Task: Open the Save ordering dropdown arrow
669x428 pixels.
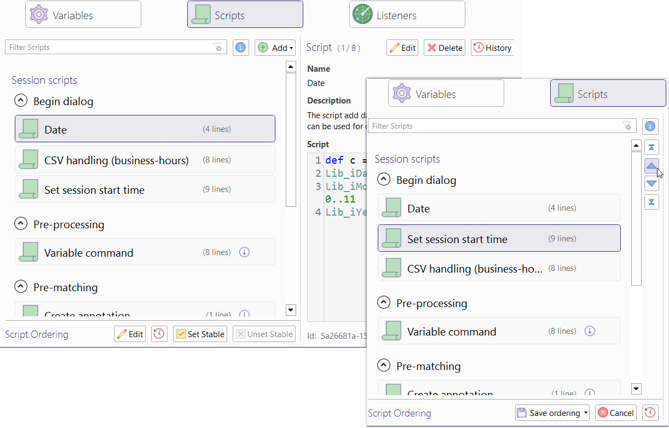Action: 585,413
